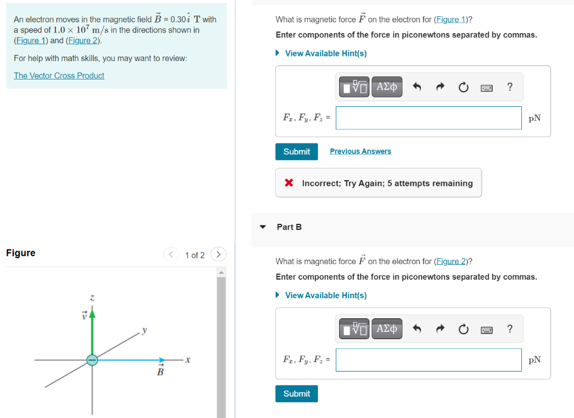Open the equation templates palette in Part A toolbar
Viewport: 574px width, 418px height.
pos(354,87)
